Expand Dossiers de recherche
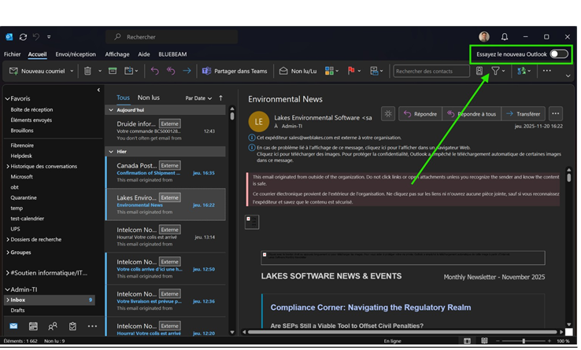Viewport: 581px width, 350px height. click(8, 240)
